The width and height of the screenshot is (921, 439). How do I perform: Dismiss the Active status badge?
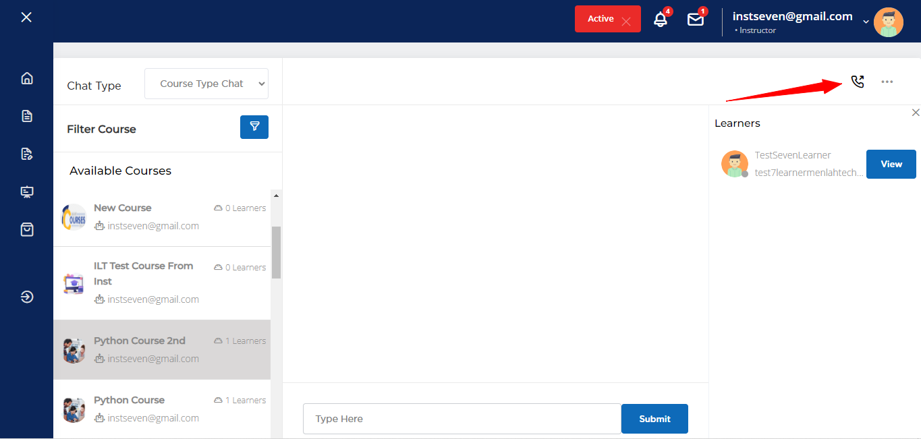(626, 21)
